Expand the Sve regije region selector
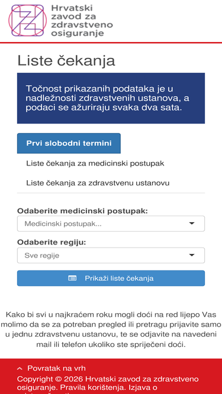This screenshot has width=222, height=394. 111,256
